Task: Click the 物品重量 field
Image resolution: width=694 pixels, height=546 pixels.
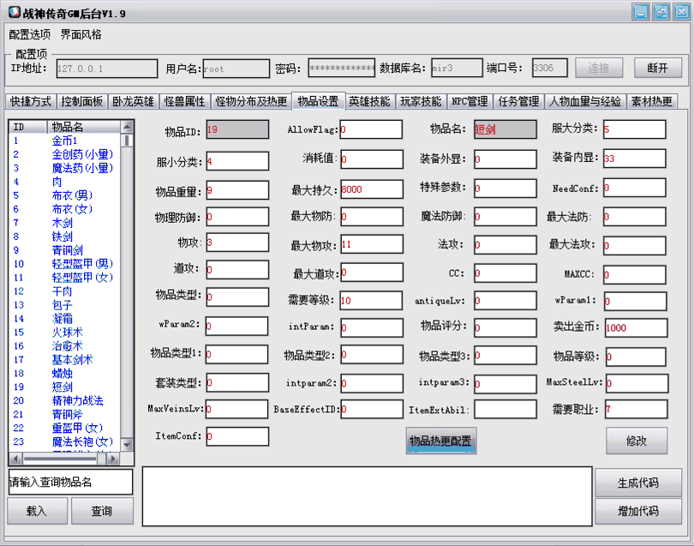Action: [237, 190]
